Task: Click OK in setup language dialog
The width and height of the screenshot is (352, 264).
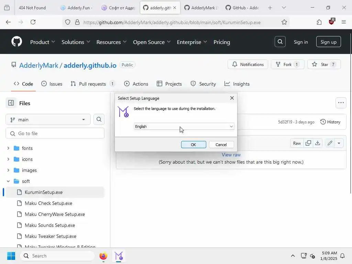Action: (194, 145)
